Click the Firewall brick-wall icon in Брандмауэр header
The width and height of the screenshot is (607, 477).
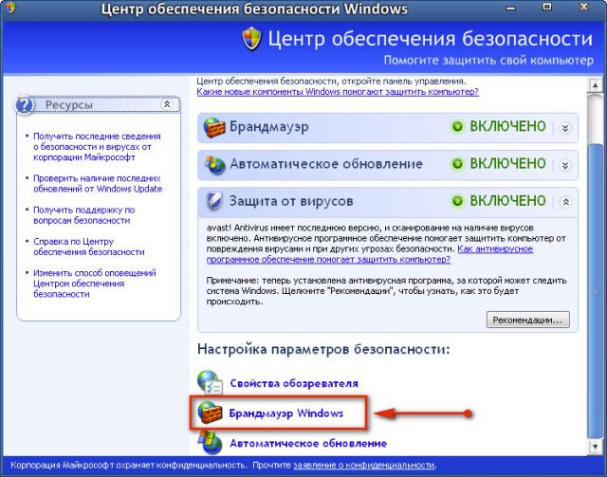(214, 127)
